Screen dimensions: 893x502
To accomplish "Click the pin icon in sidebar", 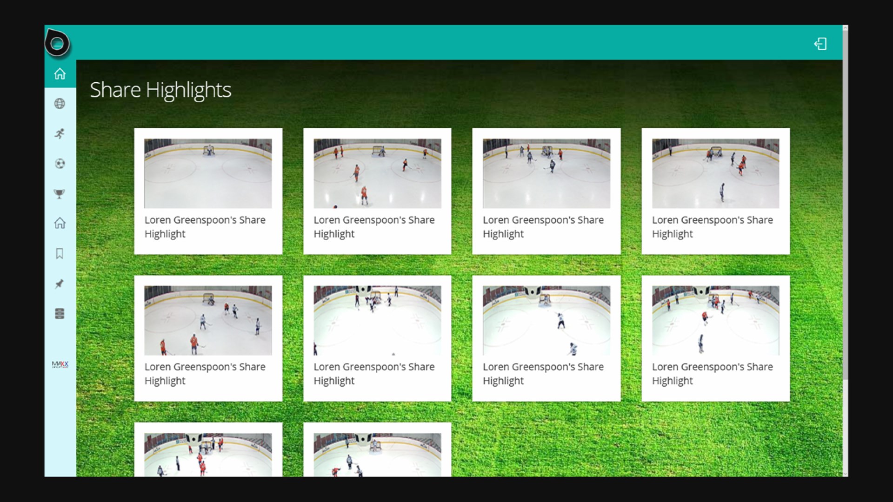I will pyautogui.click(x=60, y=284).
